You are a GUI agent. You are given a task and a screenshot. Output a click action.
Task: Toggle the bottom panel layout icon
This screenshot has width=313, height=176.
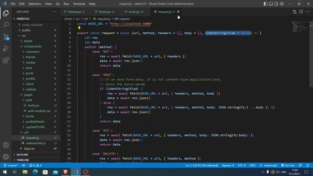pos(271,4)
